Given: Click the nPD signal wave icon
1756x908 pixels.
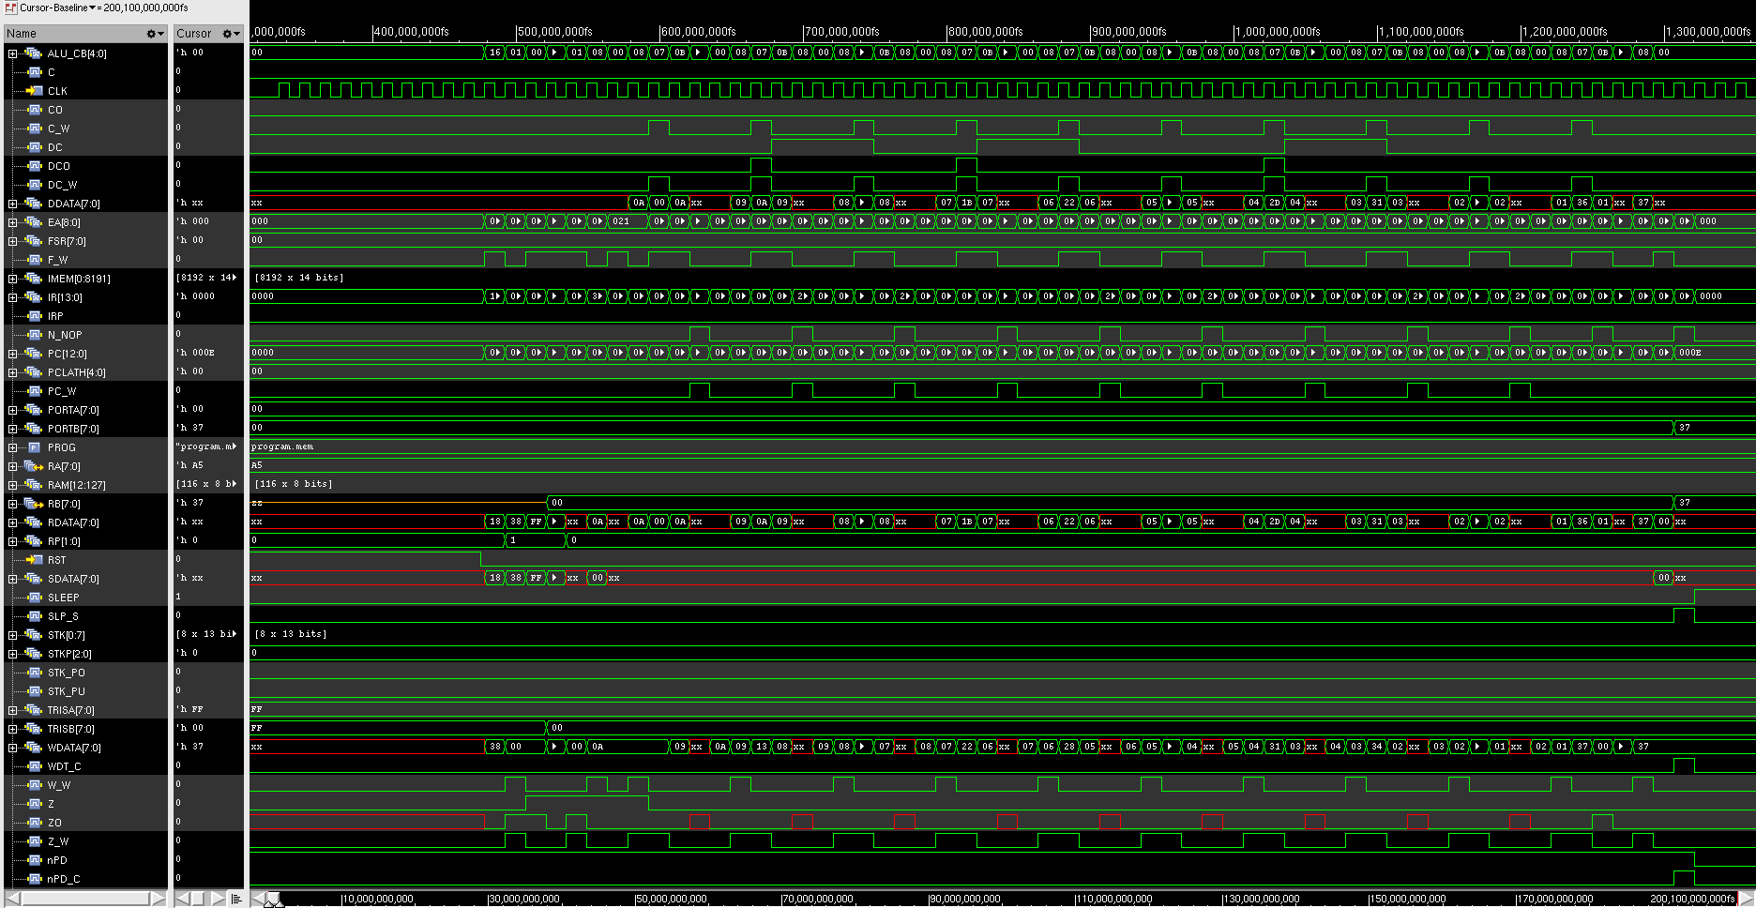Looking at the screenshot, I should pyautogui.click(x=34, y=860).
